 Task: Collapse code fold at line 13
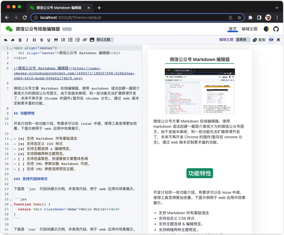(11, 139)
